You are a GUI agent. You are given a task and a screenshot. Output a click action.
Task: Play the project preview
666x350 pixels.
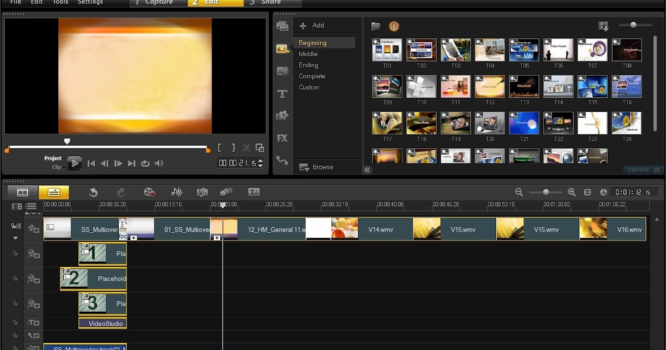coord(74,163)
